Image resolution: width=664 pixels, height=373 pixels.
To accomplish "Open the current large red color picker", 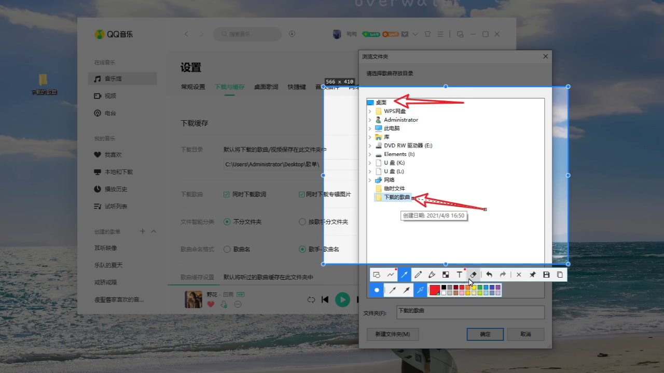I will pos(435,290).
